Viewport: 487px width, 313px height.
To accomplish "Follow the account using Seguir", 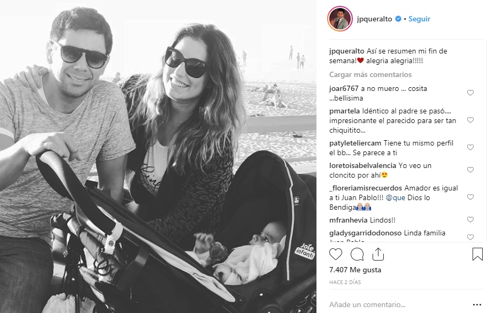I will coord(419,19).
